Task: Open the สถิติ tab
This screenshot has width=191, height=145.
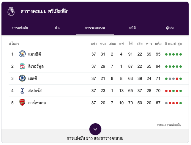Action: (x=132, y=28)
